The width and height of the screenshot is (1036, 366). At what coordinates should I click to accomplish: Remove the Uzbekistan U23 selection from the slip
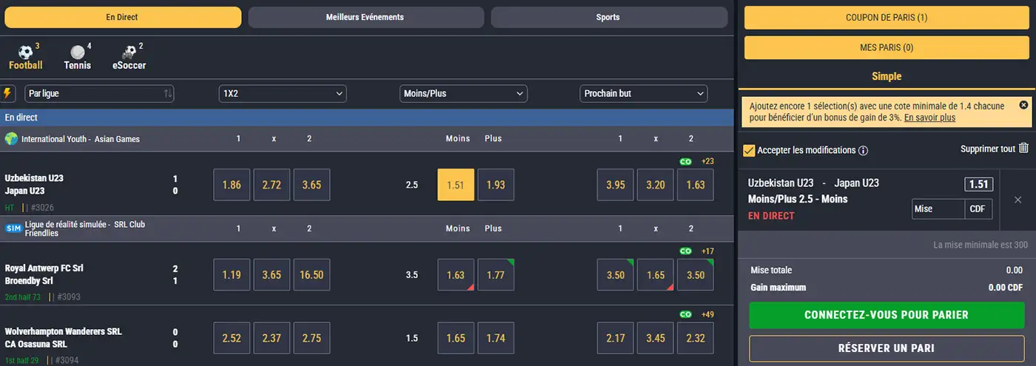tap(1017, 200)
